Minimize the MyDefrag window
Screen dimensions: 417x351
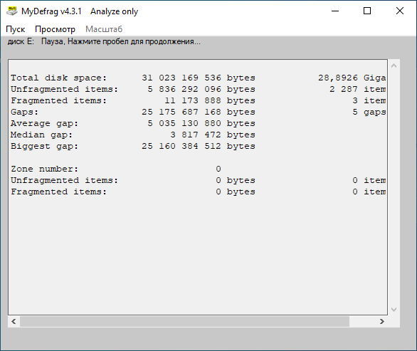(335, 11)
